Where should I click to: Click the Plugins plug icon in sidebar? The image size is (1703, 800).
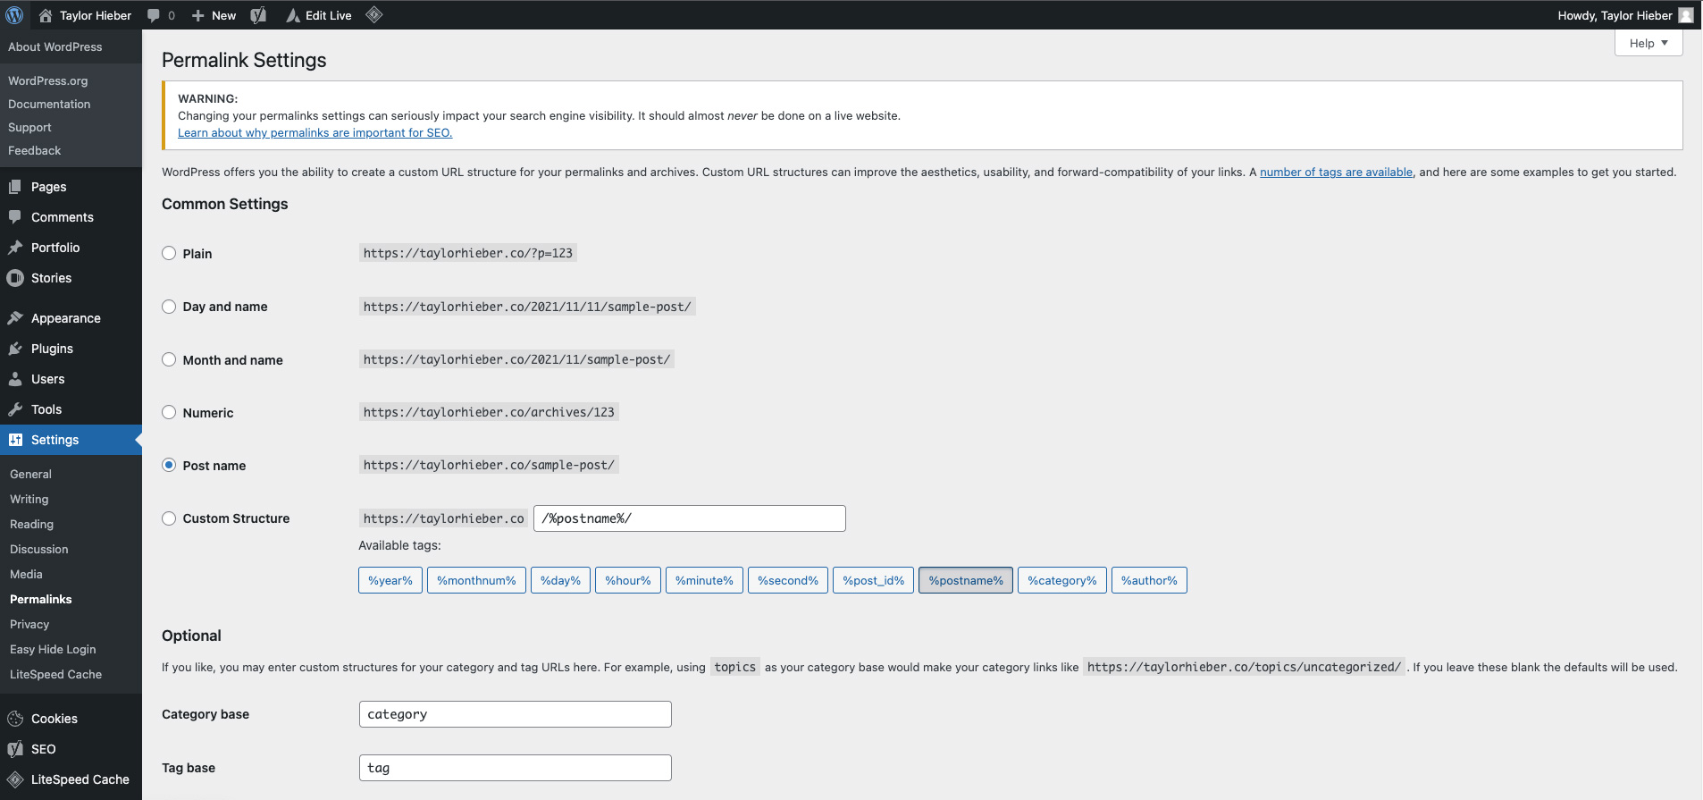pos(15,349)
